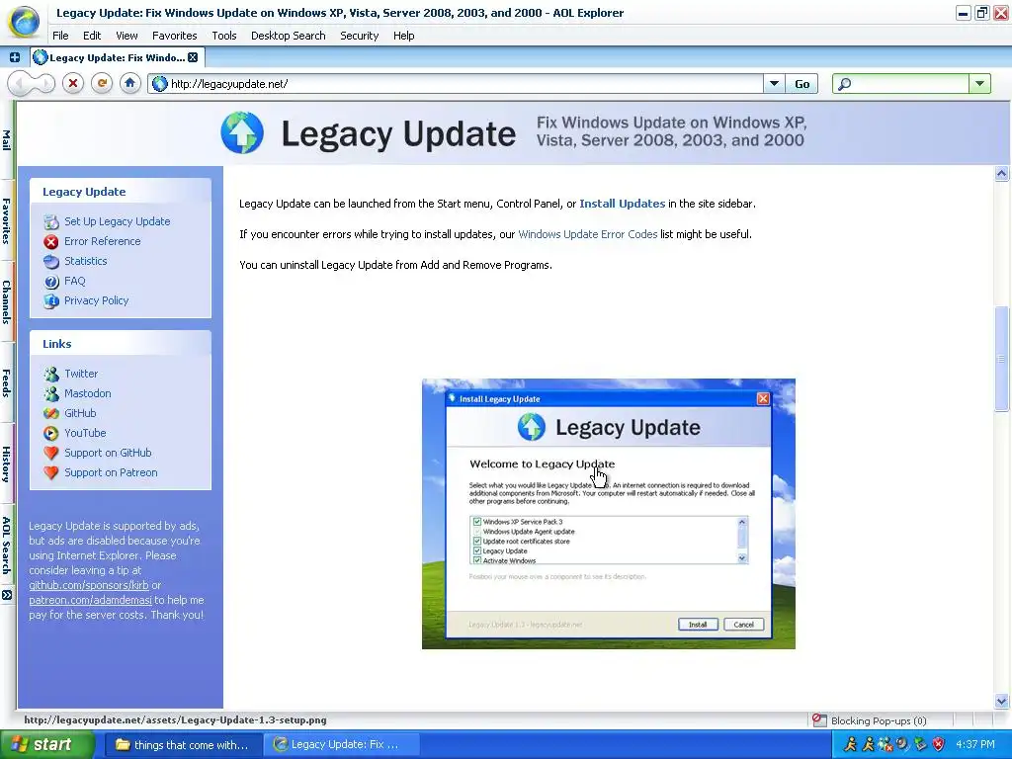Click the Mastodon link icon

(51, 393)
